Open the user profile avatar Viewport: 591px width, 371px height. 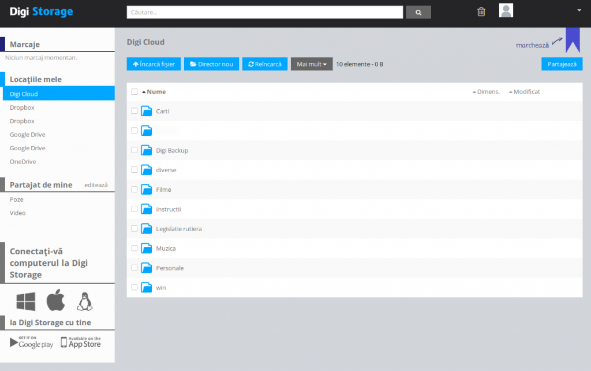click(x=506, y=10)
